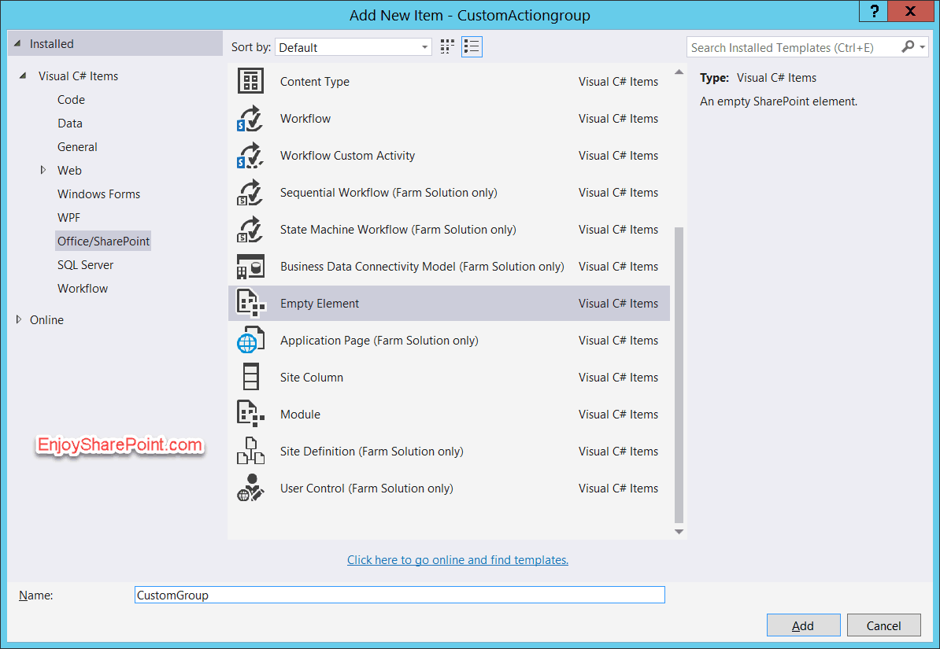
Task: Select the General category
Action: (77, 147)
